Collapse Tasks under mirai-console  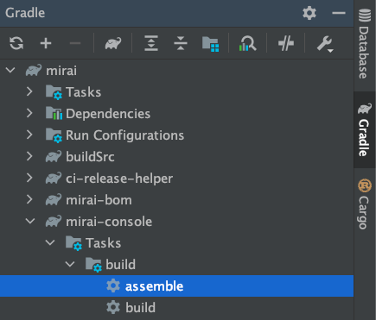click(x=50, y=242)
